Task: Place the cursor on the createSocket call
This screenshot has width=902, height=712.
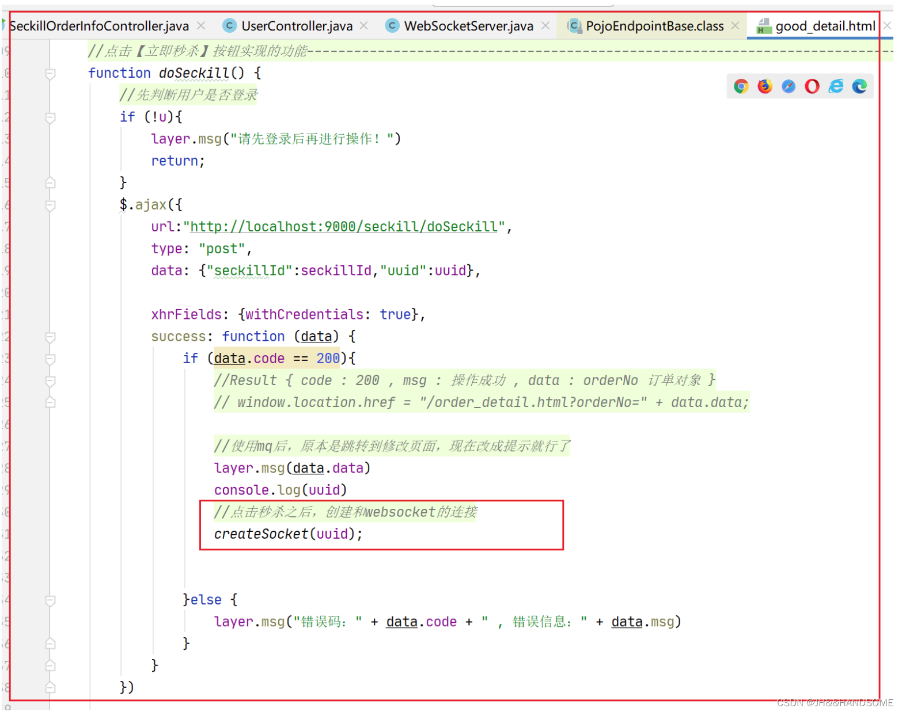Action: (x=261, y=534)
